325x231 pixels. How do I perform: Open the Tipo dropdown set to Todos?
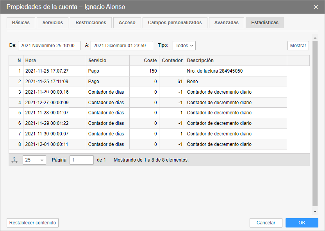point(184,46)
